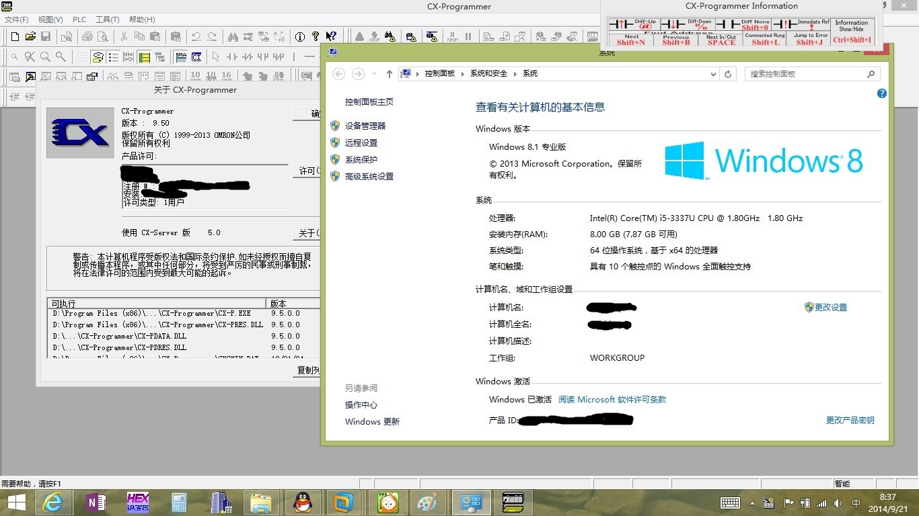Screen dimensions: 919x516
Task: Open the 工具(T) menu
Action: click(x=107, y=19)
